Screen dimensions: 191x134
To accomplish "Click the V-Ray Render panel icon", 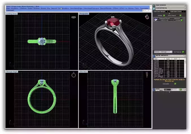I will (x=154, y=6).
